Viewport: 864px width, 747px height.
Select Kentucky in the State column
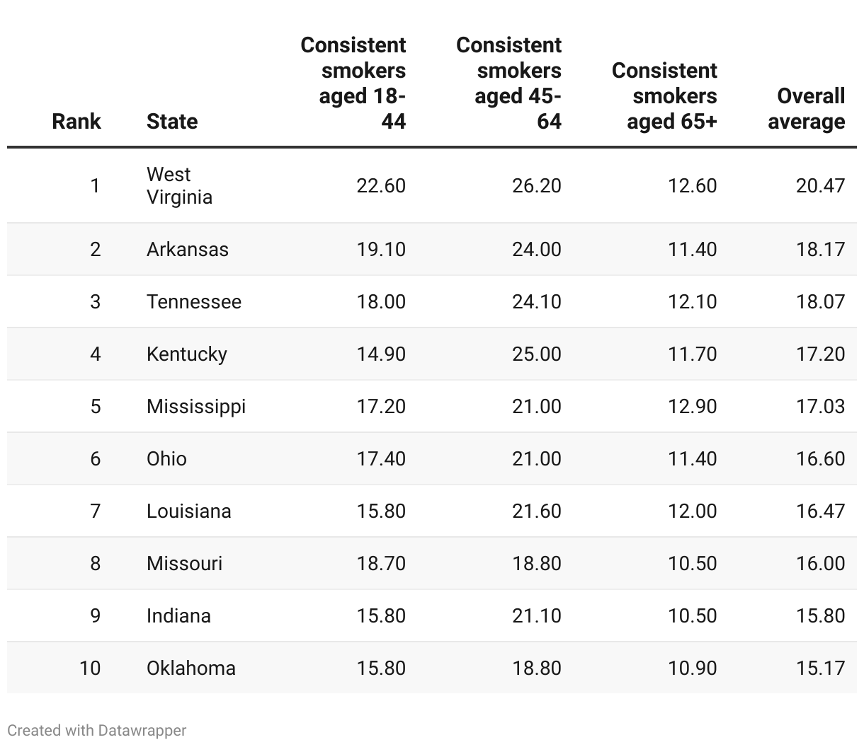[x=187, y=354]
